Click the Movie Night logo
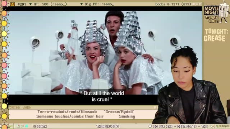The width and height of the screenshot is (230, 129). [x=211, y=10]
